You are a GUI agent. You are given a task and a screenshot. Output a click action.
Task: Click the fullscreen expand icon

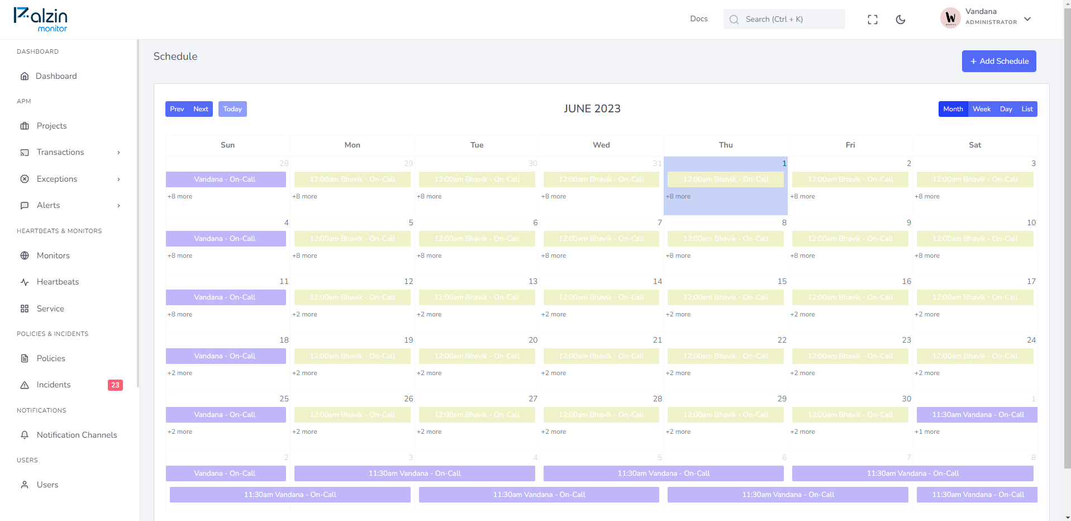coord(872,20)
